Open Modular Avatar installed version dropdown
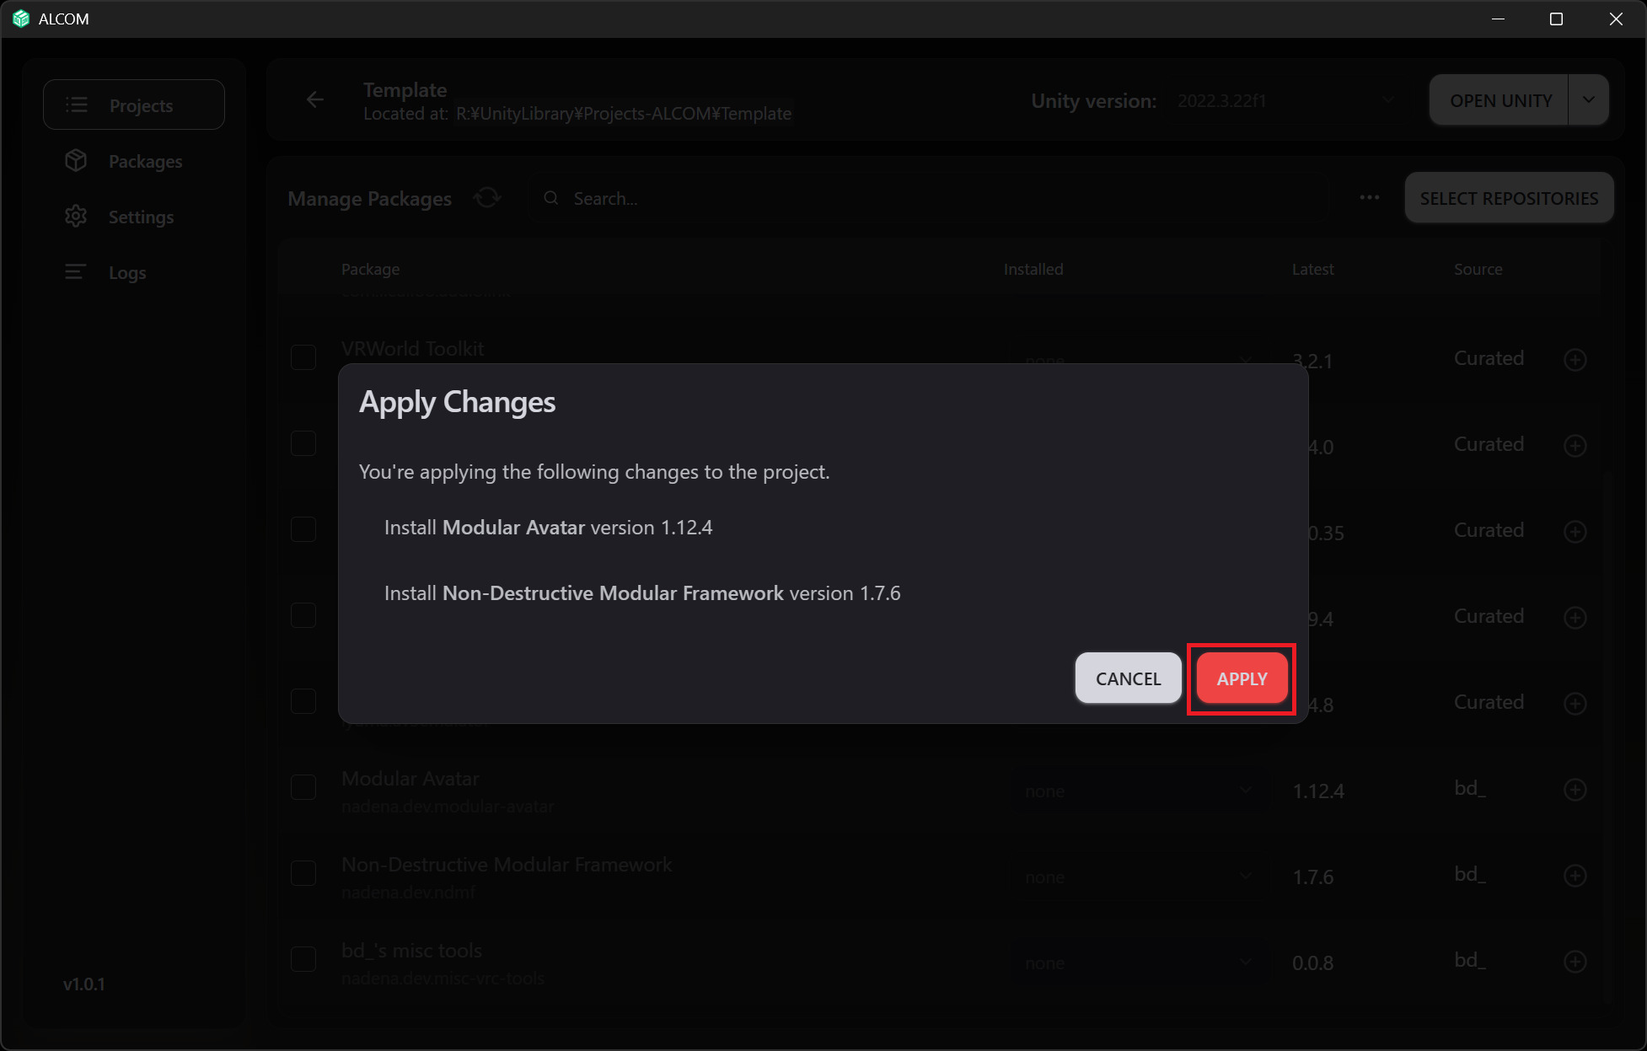This screenshot has width=1647, height=1051. coord(1138,791)
